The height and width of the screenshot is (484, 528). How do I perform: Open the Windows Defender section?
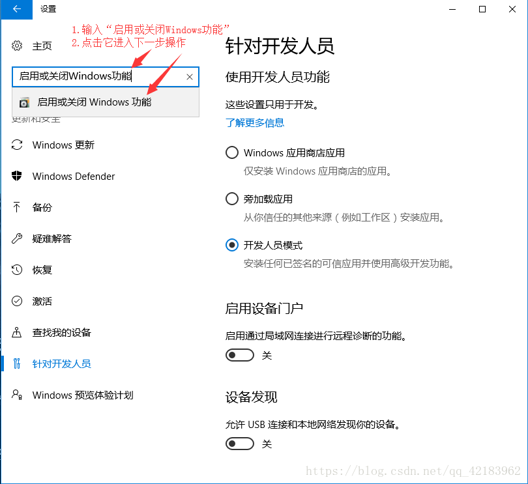click(x=74, y=177)
